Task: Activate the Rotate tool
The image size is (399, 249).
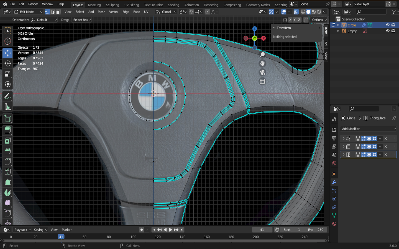Action: tap(7, 63)
